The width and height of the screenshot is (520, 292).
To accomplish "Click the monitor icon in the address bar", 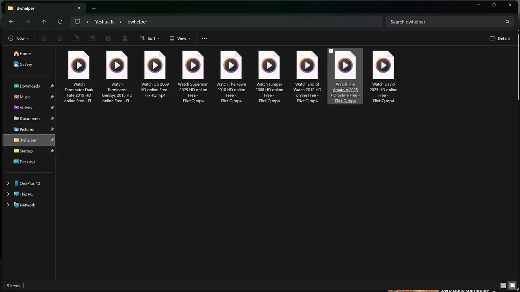I will pyautogui.click(x=77, y=22).
